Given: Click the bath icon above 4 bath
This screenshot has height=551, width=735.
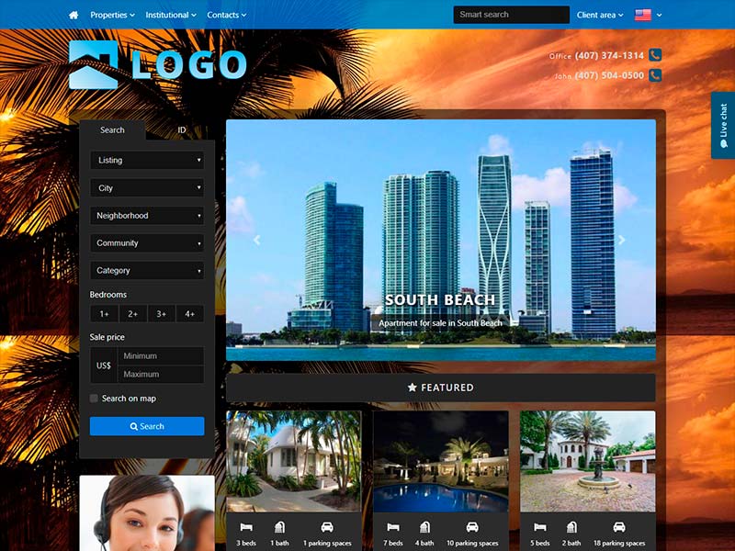Looking at the screenshot, I should point(424,527).
